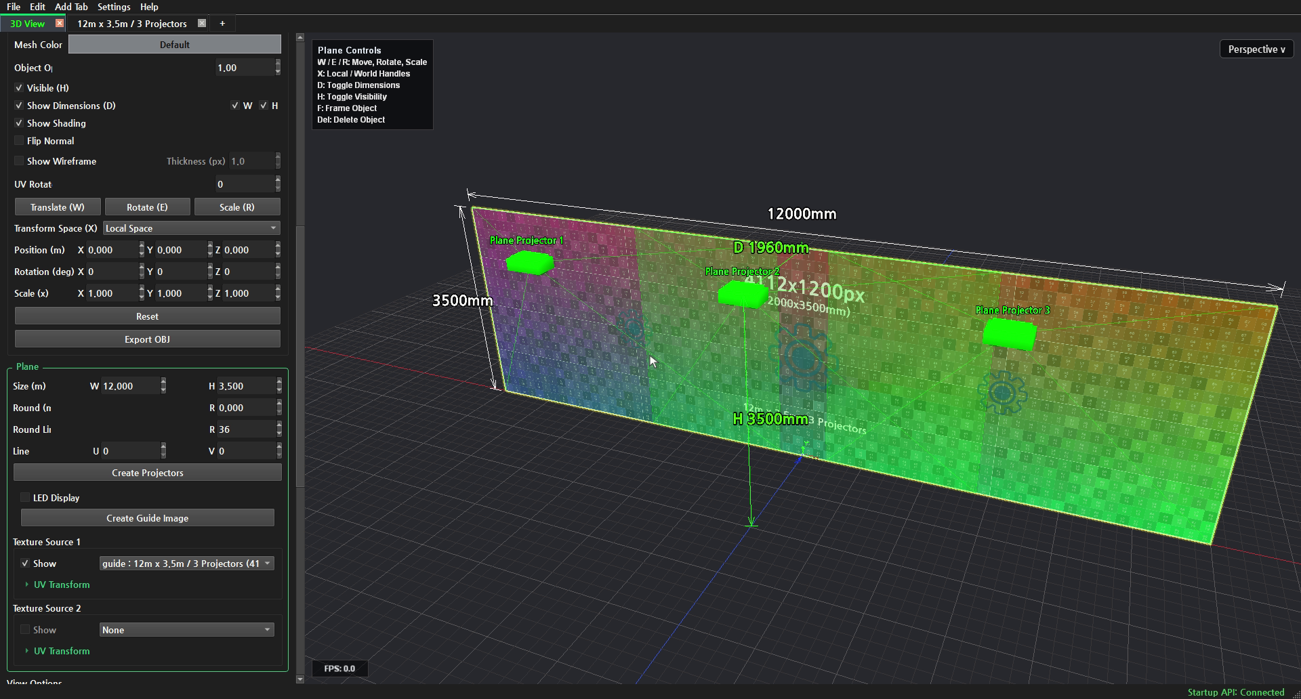Viewport: 1301px width, 699px height.
Task: Click the FPS: 0.0 readout
Action: click(339, 669)
